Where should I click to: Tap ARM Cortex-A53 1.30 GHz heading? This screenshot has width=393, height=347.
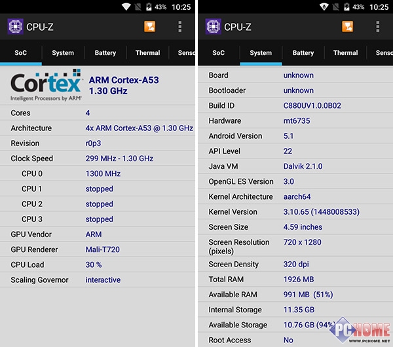pyautogui.click(x=124, y=85)
